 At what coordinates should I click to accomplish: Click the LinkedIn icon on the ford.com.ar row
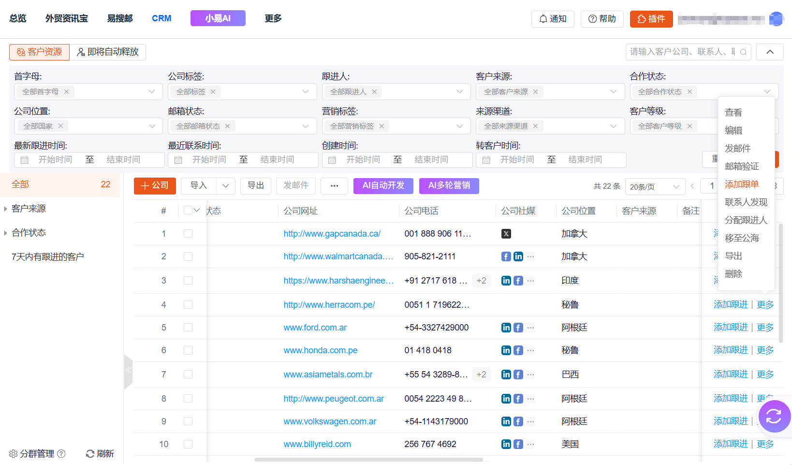click(506, 327)
